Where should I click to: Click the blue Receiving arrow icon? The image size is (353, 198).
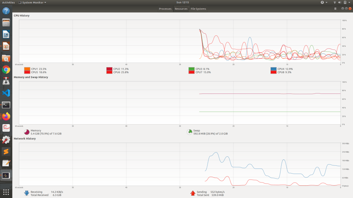tap(27, 193)
